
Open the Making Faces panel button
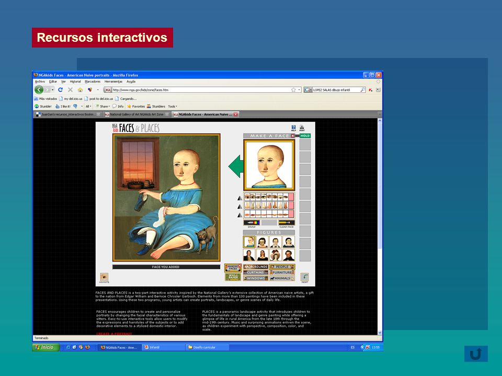point(233,268)
